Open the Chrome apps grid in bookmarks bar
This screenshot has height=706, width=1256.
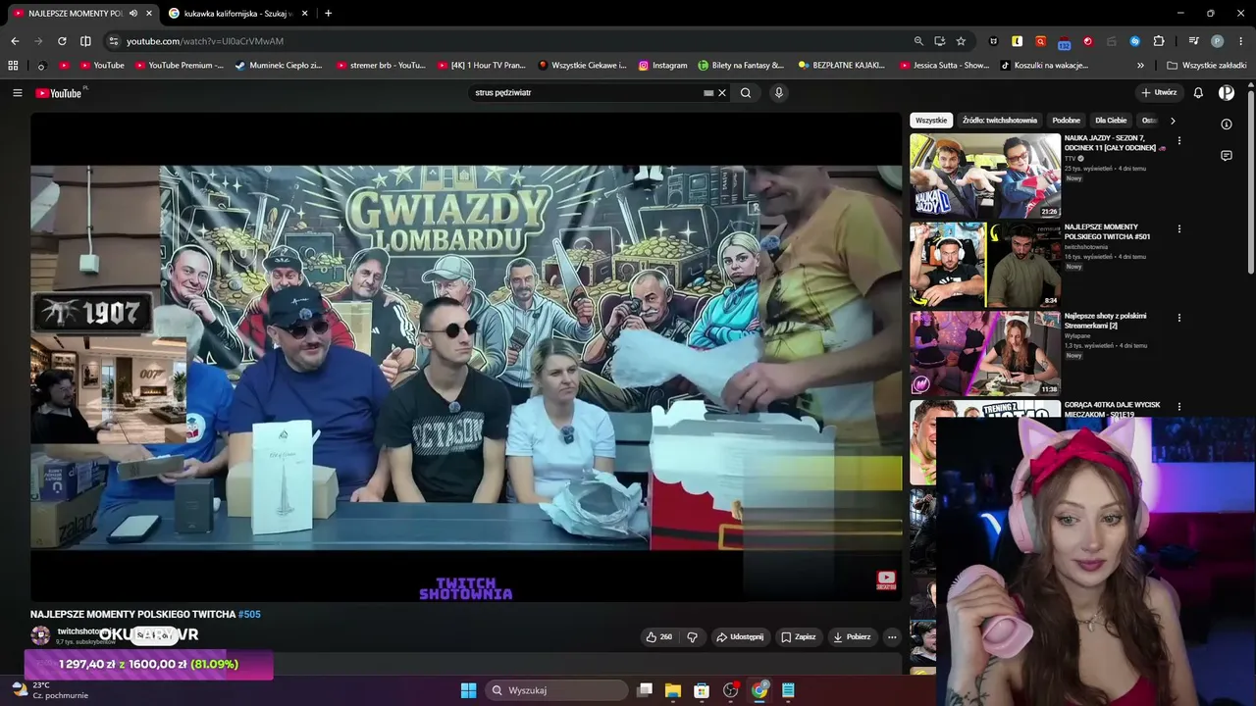pyautogui.click(x=13, y=66)
